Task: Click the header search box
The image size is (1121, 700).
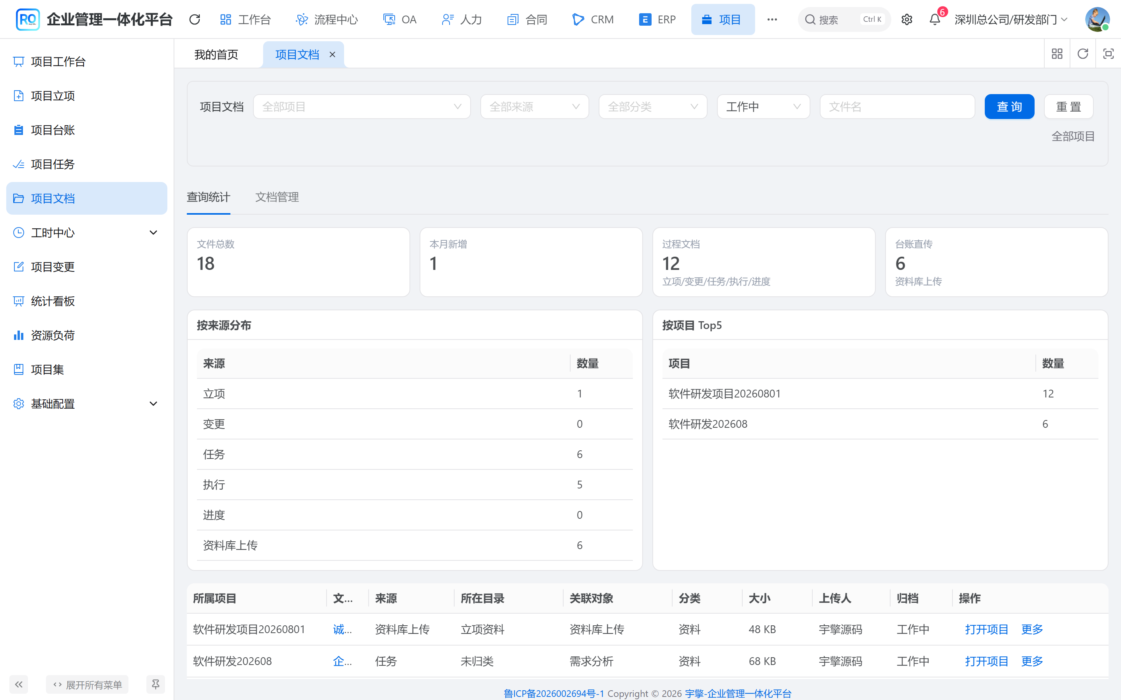Action: click(844, 19)
